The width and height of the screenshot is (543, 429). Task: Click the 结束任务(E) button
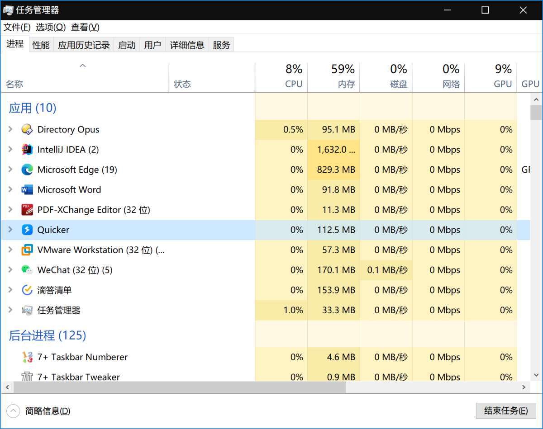506,411
